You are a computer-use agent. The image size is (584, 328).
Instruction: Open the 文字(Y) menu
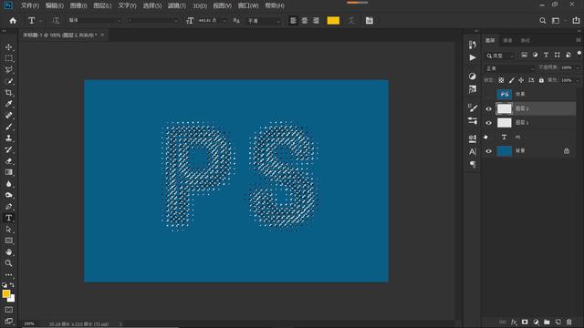pos(127,5)
